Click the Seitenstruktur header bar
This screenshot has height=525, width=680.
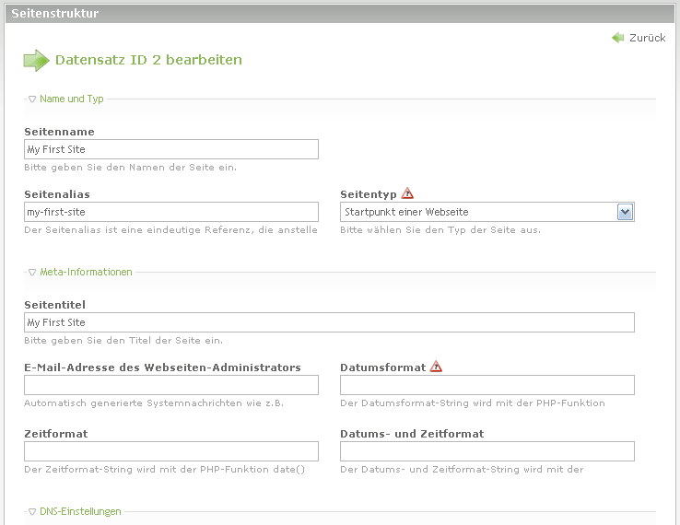pos(339,14)
